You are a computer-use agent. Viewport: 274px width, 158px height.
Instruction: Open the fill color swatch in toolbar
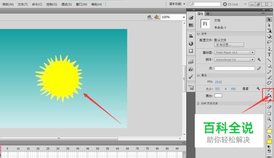[x=269, y=142]
